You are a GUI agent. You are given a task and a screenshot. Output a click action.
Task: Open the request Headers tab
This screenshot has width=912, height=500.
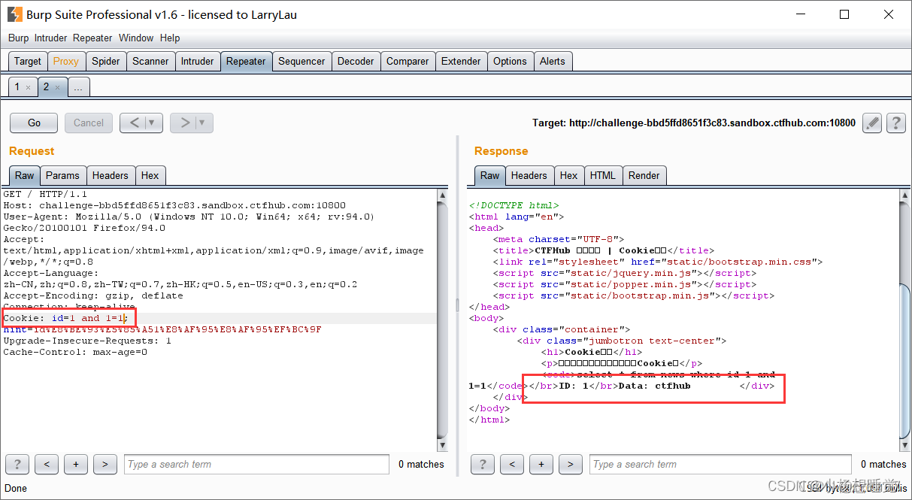tap(111, 175)
